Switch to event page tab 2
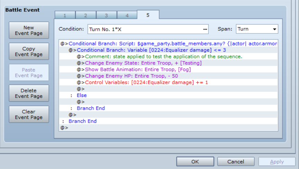Image resolution: width=299 pixels, height=169 pixels. pyautogui.click(x=85, y=16)
